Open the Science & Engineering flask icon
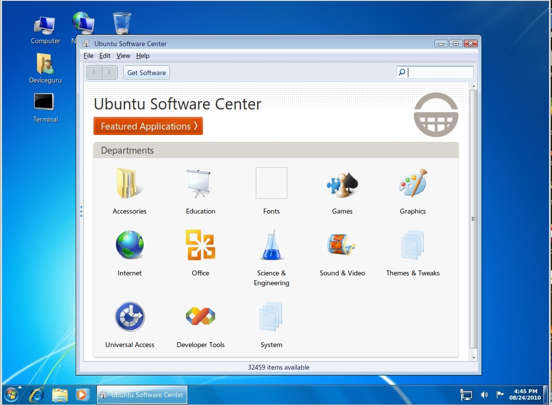552x405 pixels. (272, 245)
